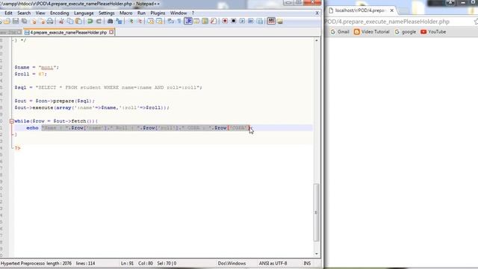This screenshot has height=269, width=478.
Task: Click the $name variable line
Action: point(37,67)
